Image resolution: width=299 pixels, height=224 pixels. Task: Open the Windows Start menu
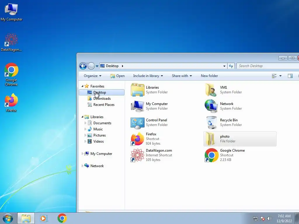(8, 218)
